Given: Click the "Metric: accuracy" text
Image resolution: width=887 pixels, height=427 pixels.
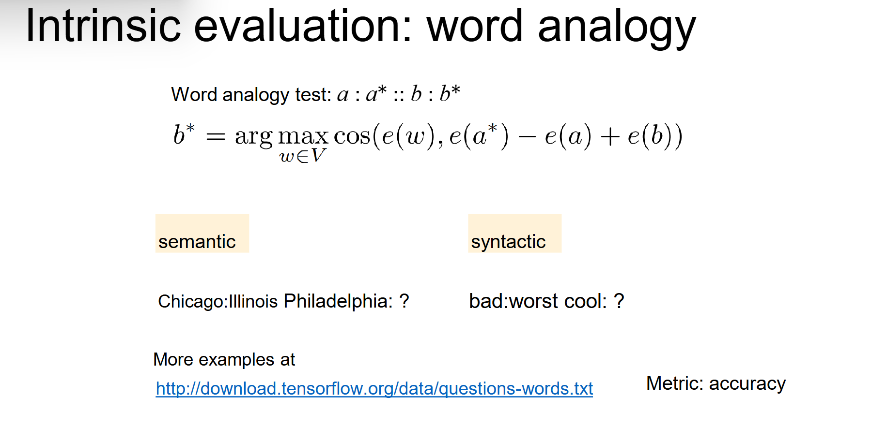Looking at the screenshot, I should [716, 383].
